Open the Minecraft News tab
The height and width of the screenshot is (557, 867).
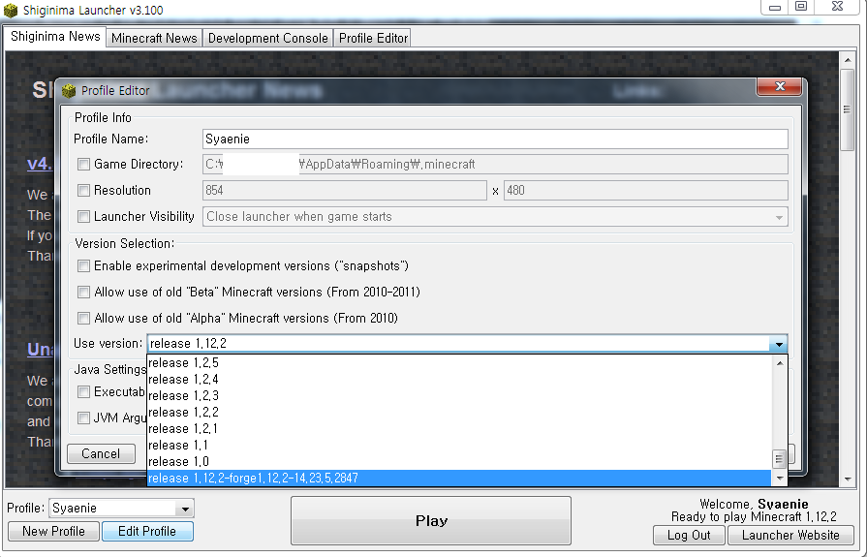(154, 38)
